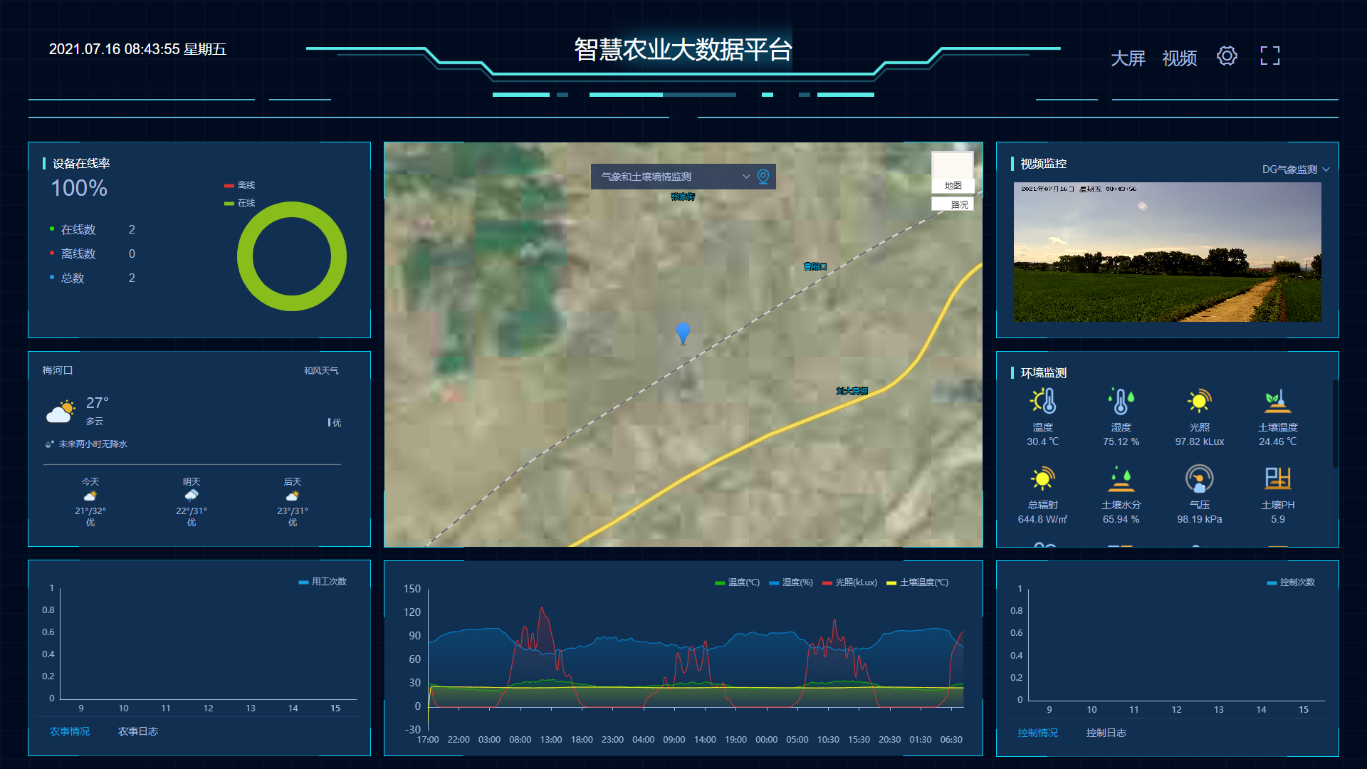Toggle the 路况 traffic layer on the map
The height and width of the screenshot is (769, 1367).
click(x=953, y=204)
